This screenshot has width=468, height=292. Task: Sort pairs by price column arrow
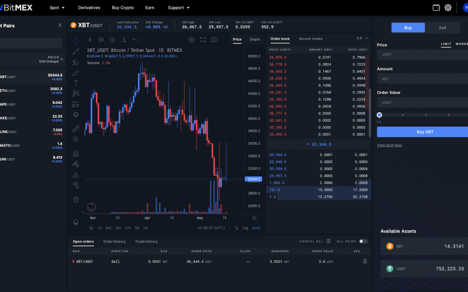(62, 60)
